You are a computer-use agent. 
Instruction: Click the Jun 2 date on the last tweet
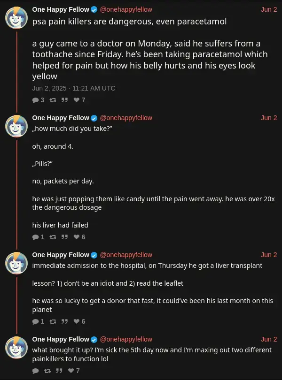click(269, 339)
